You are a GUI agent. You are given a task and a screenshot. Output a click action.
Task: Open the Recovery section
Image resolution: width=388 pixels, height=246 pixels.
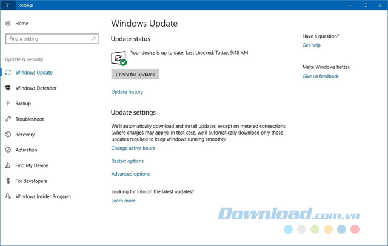click(x=25, y=135)
